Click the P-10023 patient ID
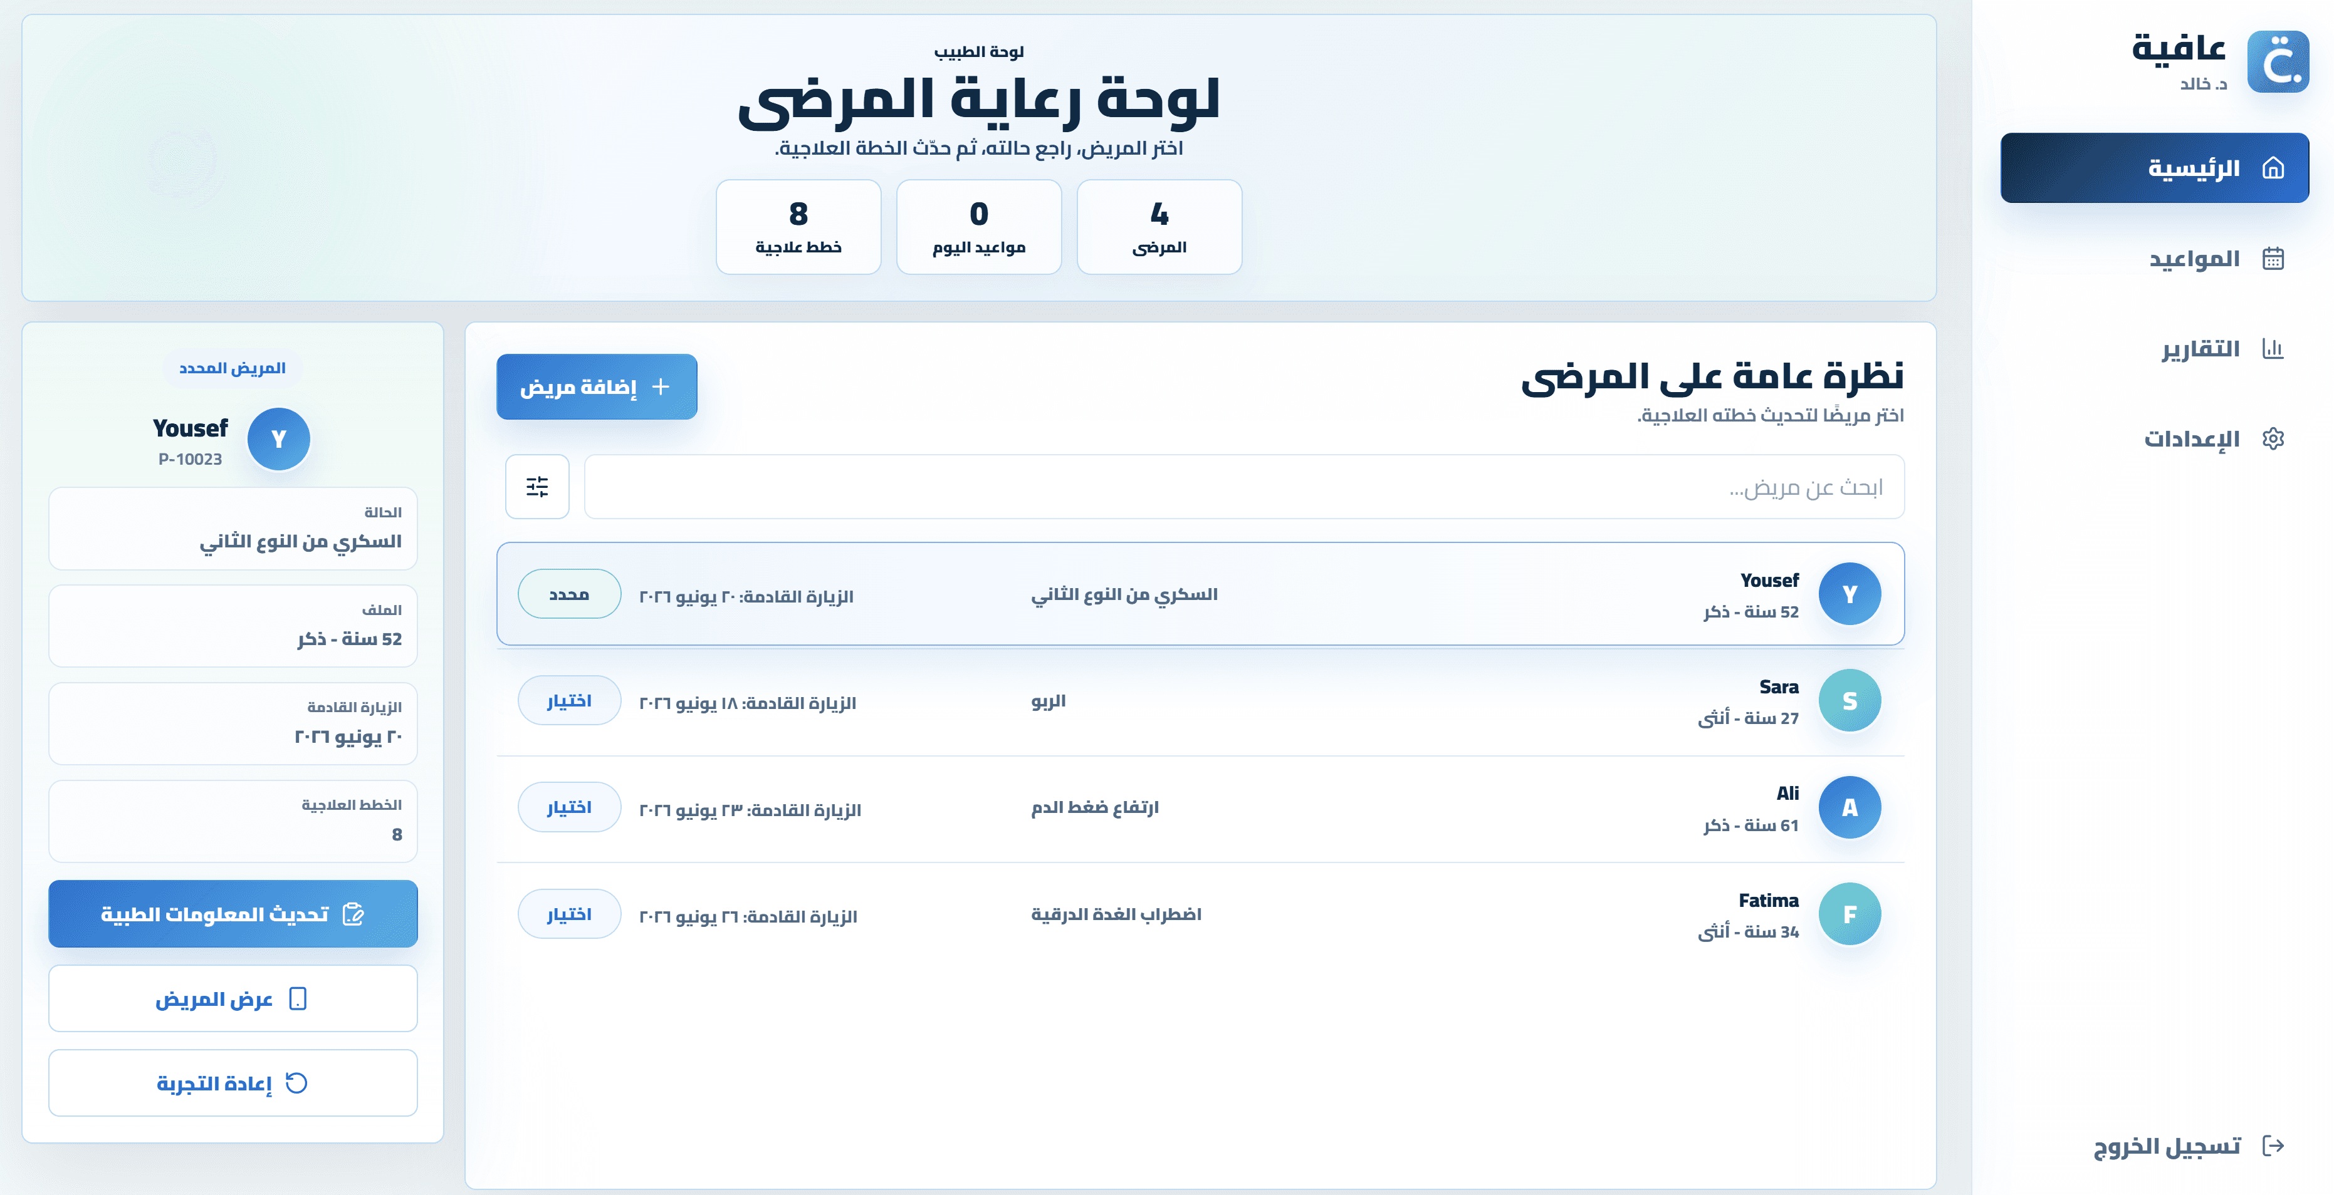The image size is (2334, 1195). pyautogui.click(x=191, y=459)
